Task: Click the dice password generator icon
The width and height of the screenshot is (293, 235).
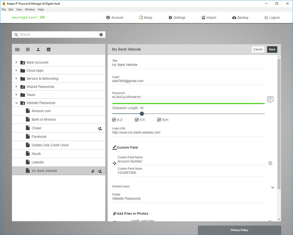Action: coord(270,99)
